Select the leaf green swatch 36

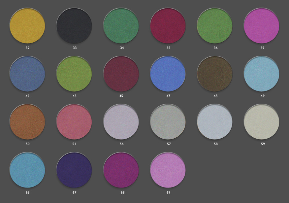tap(215, 26)
